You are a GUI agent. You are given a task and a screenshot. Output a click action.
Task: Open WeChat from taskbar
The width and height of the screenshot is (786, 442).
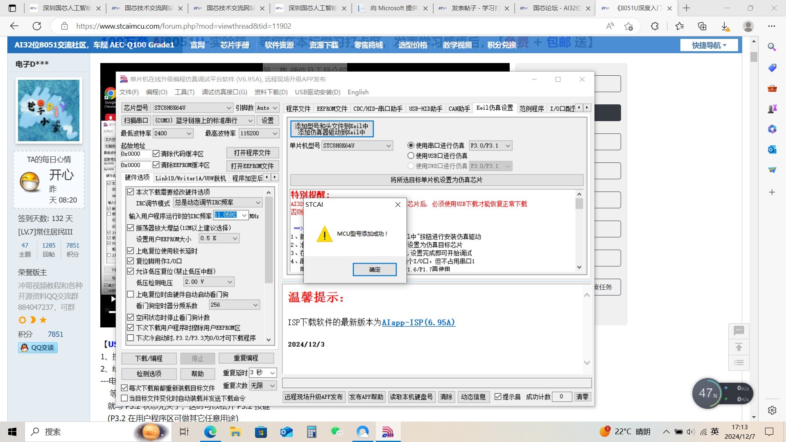click(337, 432)
